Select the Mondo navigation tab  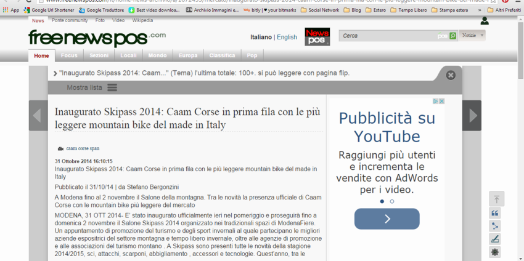(x=157, y=56)
